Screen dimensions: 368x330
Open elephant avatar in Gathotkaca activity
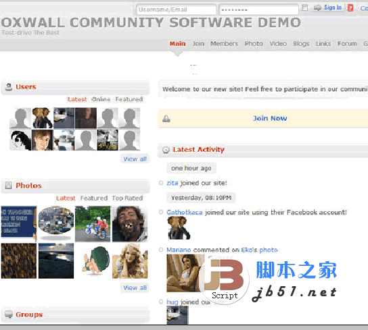pos(179,228)
